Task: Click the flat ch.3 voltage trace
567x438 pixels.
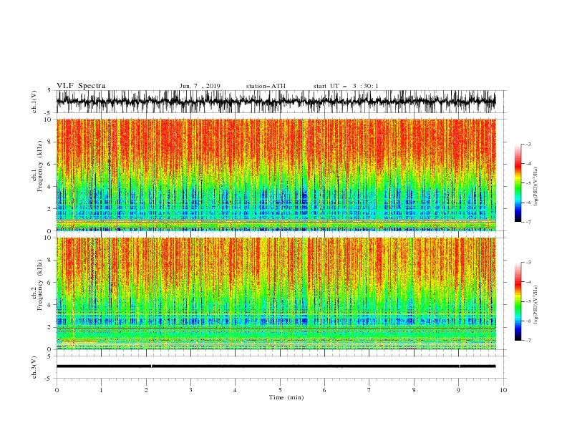Action: click(276, 366)
